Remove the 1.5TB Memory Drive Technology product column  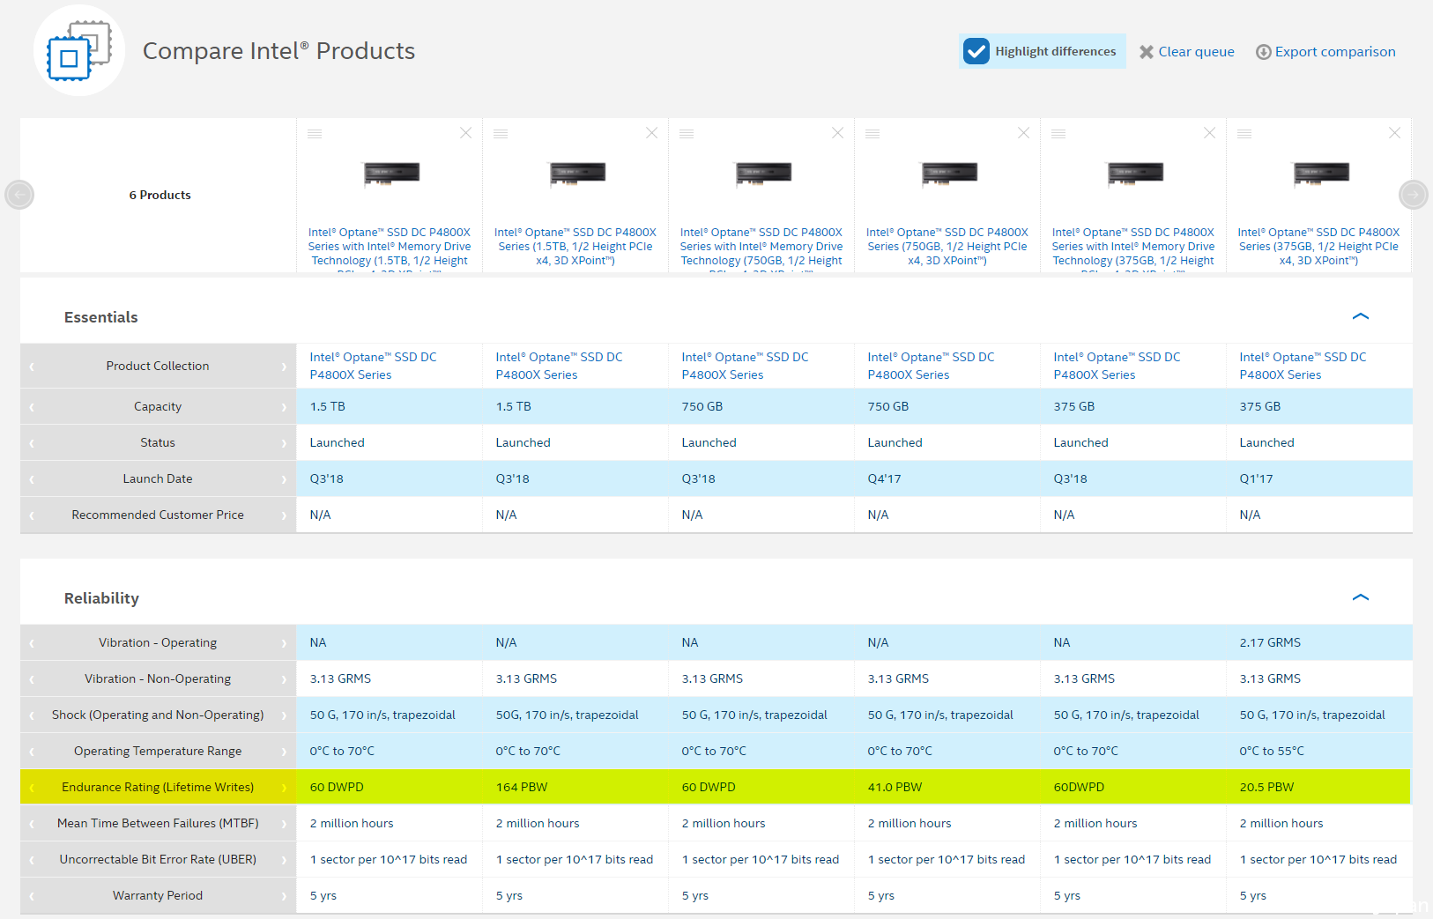(x=465, y=133)
